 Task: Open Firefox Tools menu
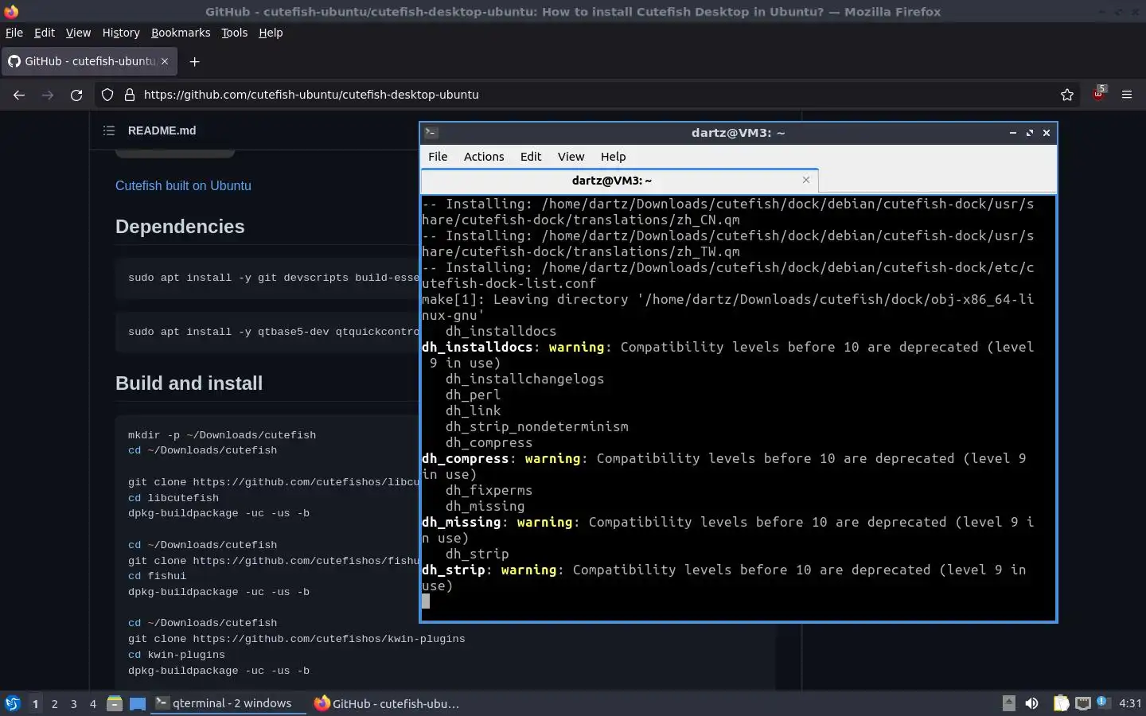[x=234, y=33]
